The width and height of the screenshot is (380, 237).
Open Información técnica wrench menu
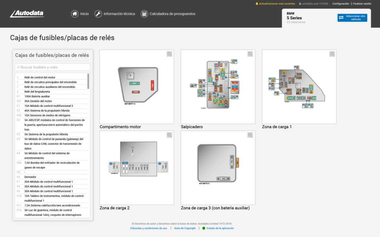coord(115,14)
